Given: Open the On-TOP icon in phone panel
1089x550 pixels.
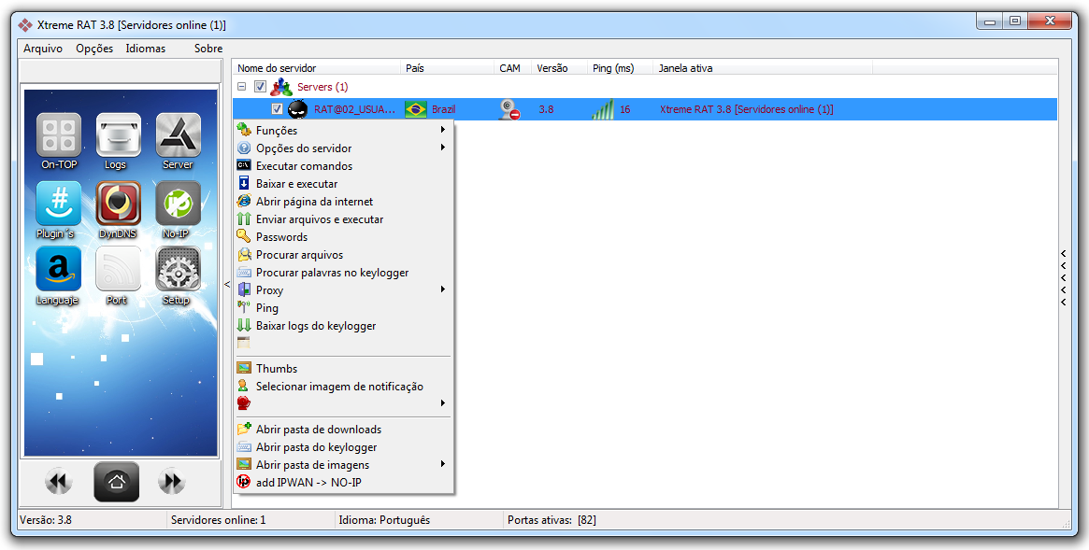Looking at the screenshot, I should pyautogui.click(x=59, y=135).
